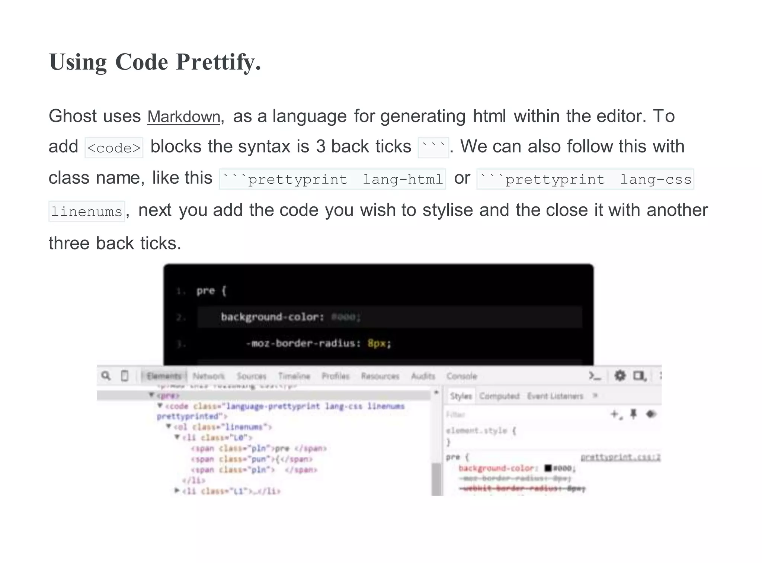The image size is (762, 563).
Task: Open the Timeline tab
Action: [294, 376]
